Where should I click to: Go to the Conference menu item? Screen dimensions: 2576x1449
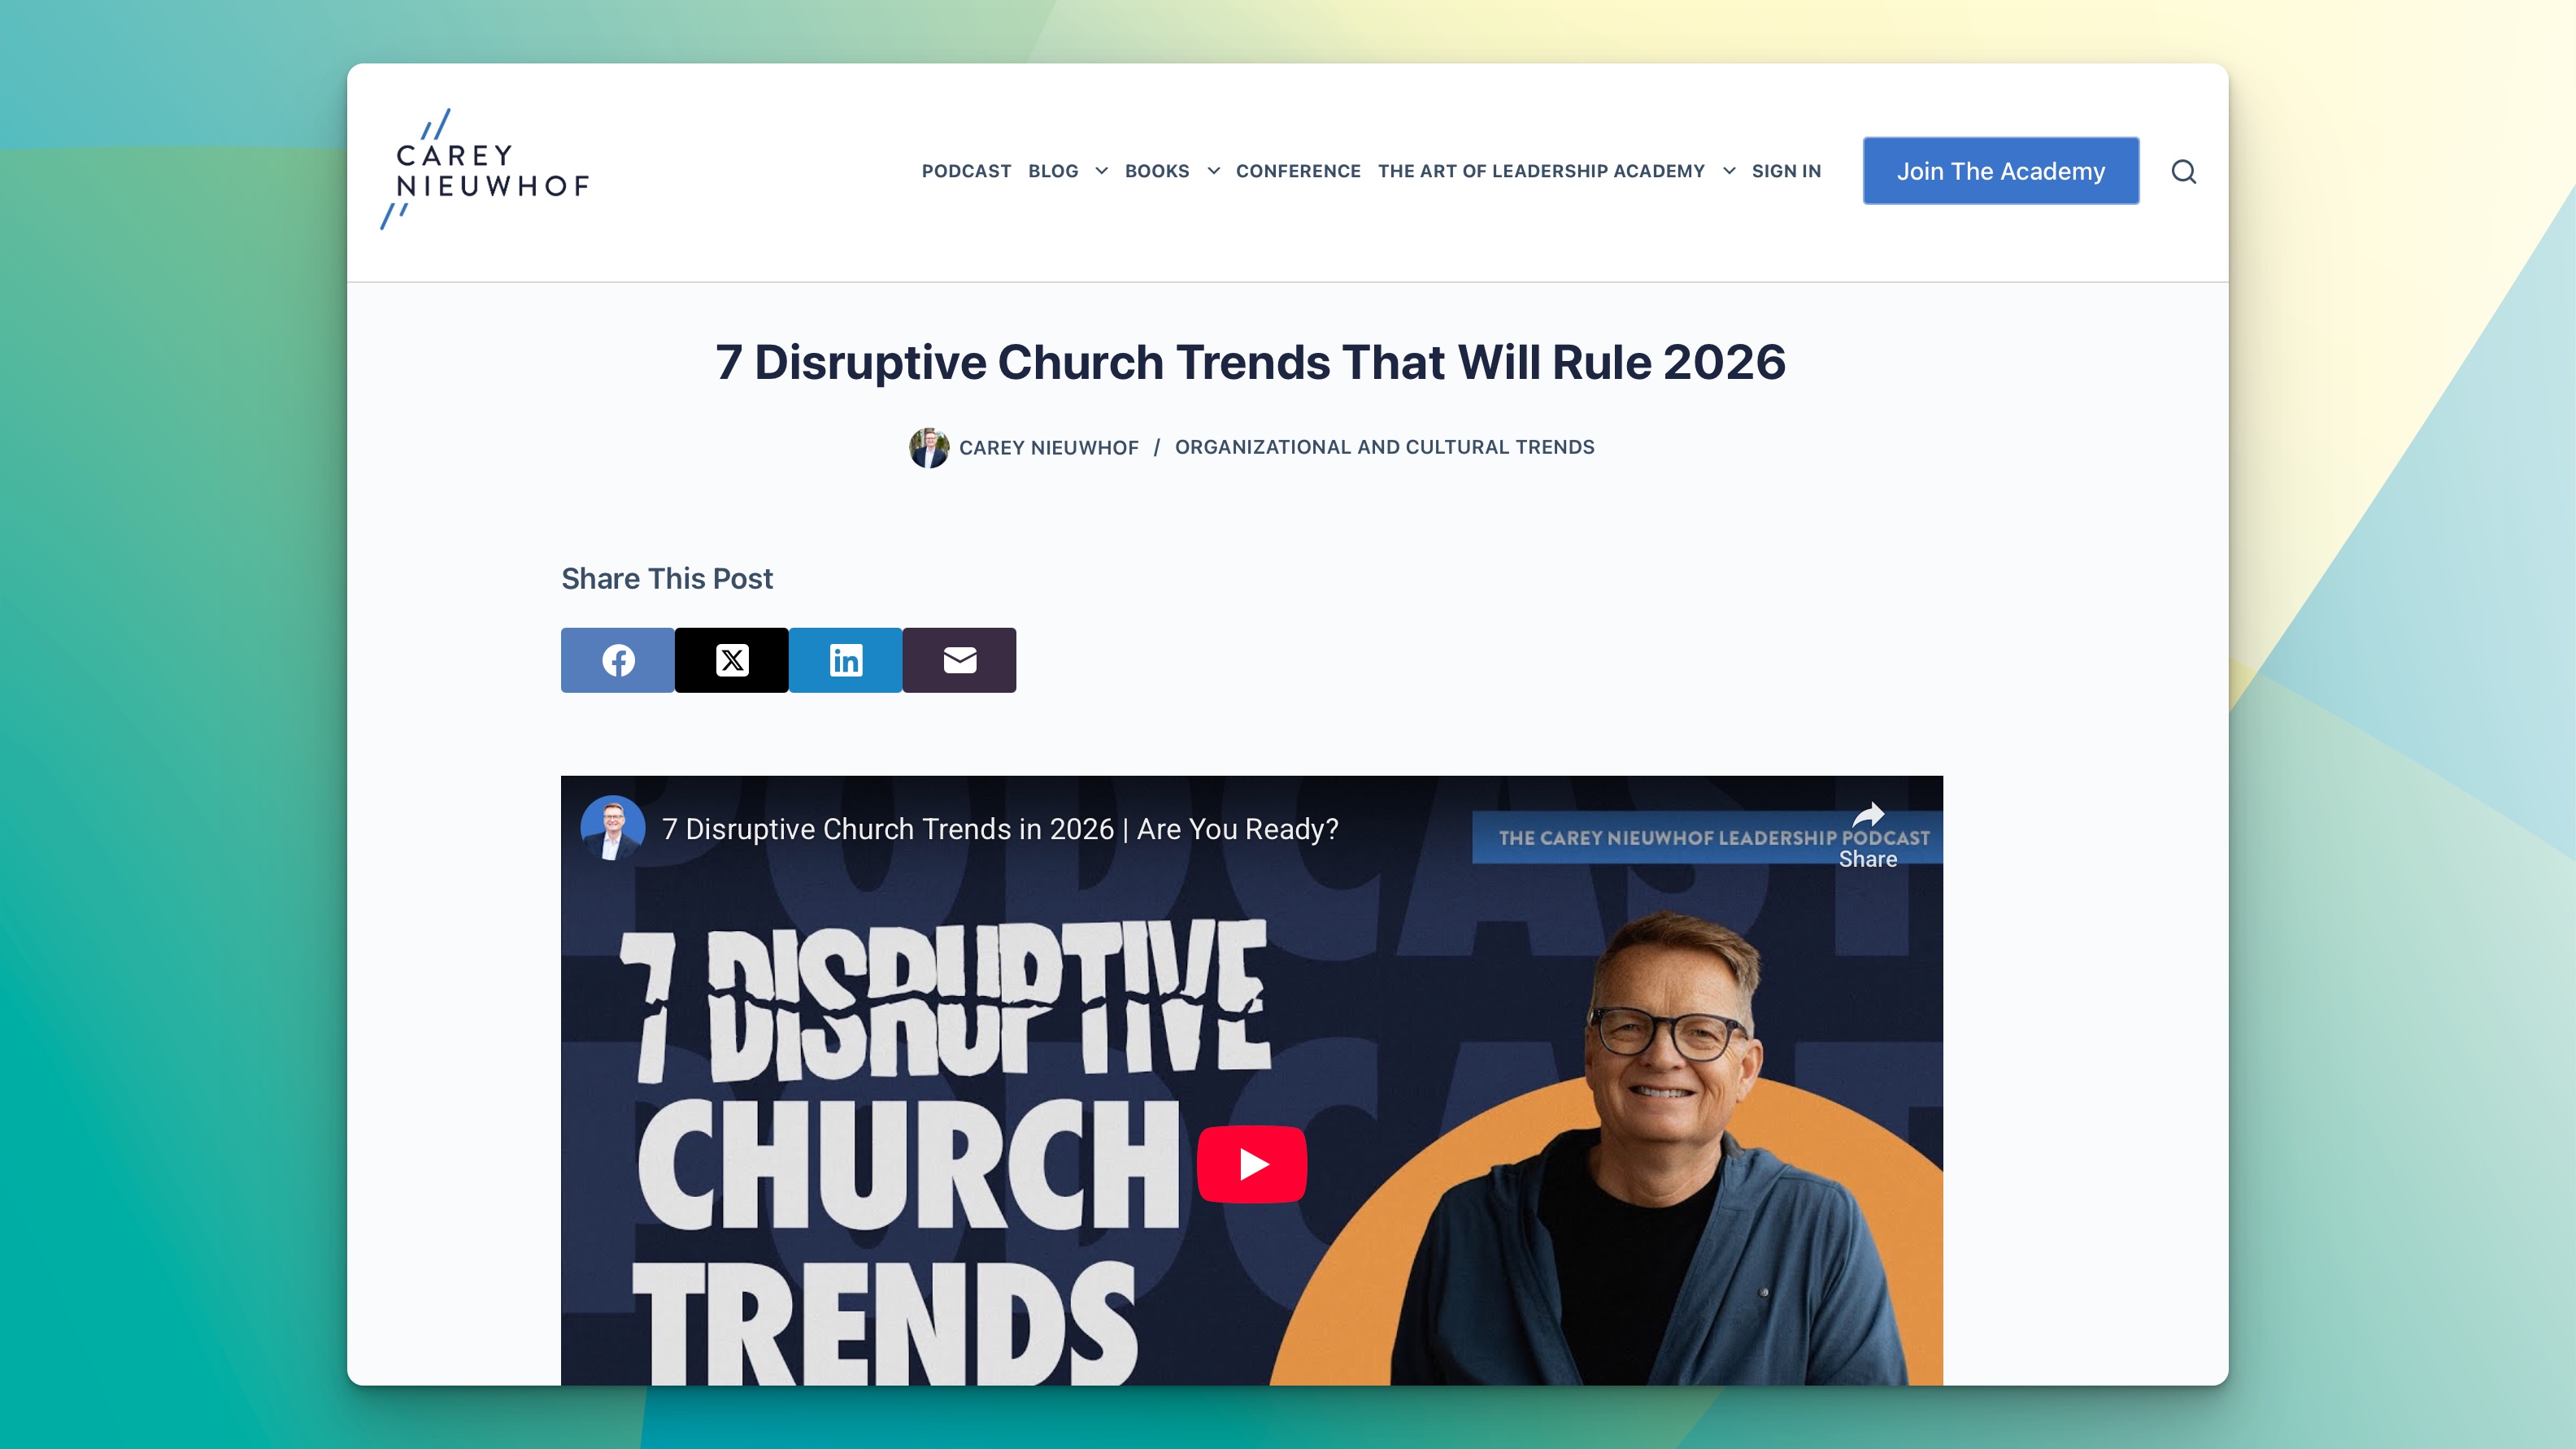[x=1298, y=171]
